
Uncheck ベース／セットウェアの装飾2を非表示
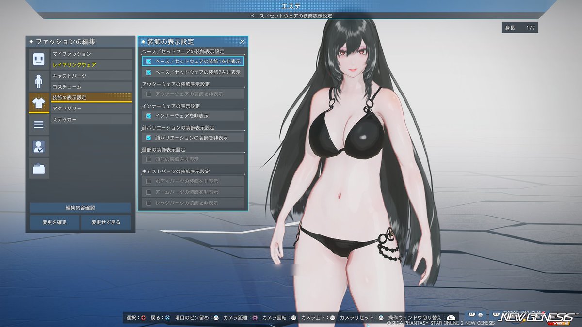149,72
